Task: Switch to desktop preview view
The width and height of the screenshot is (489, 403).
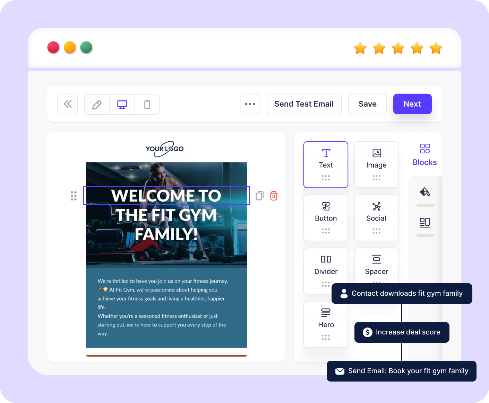Action: coord(122,105)
